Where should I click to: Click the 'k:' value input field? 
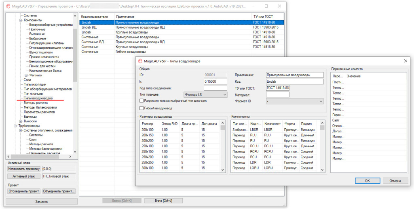click(x=215, y=81)
